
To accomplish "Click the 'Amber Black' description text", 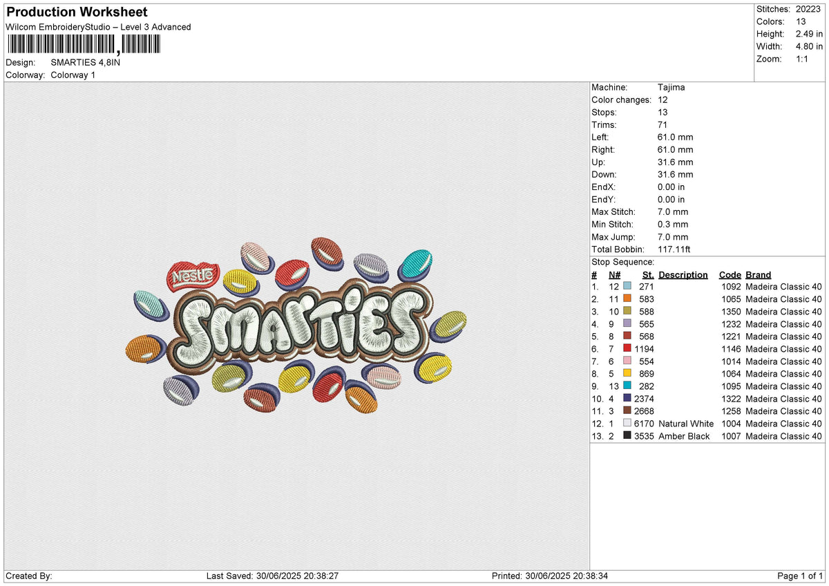I will pos(684,436).
